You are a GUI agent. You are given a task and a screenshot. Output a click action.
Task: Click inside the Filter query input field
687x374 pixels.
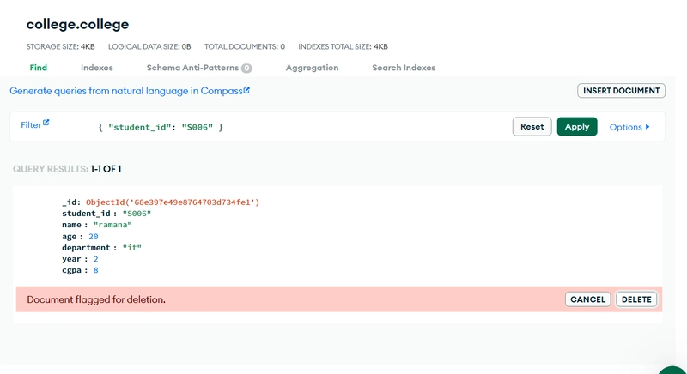tap(301, 127)
